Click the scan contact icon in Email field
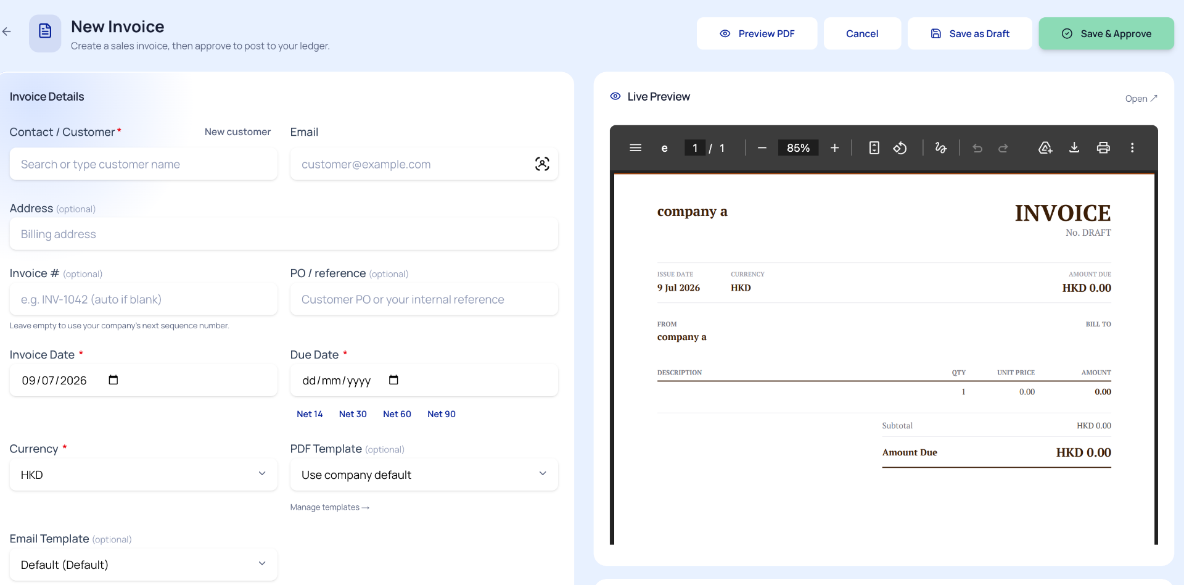This screenshot has height=585, width=1184. [542, 164]
